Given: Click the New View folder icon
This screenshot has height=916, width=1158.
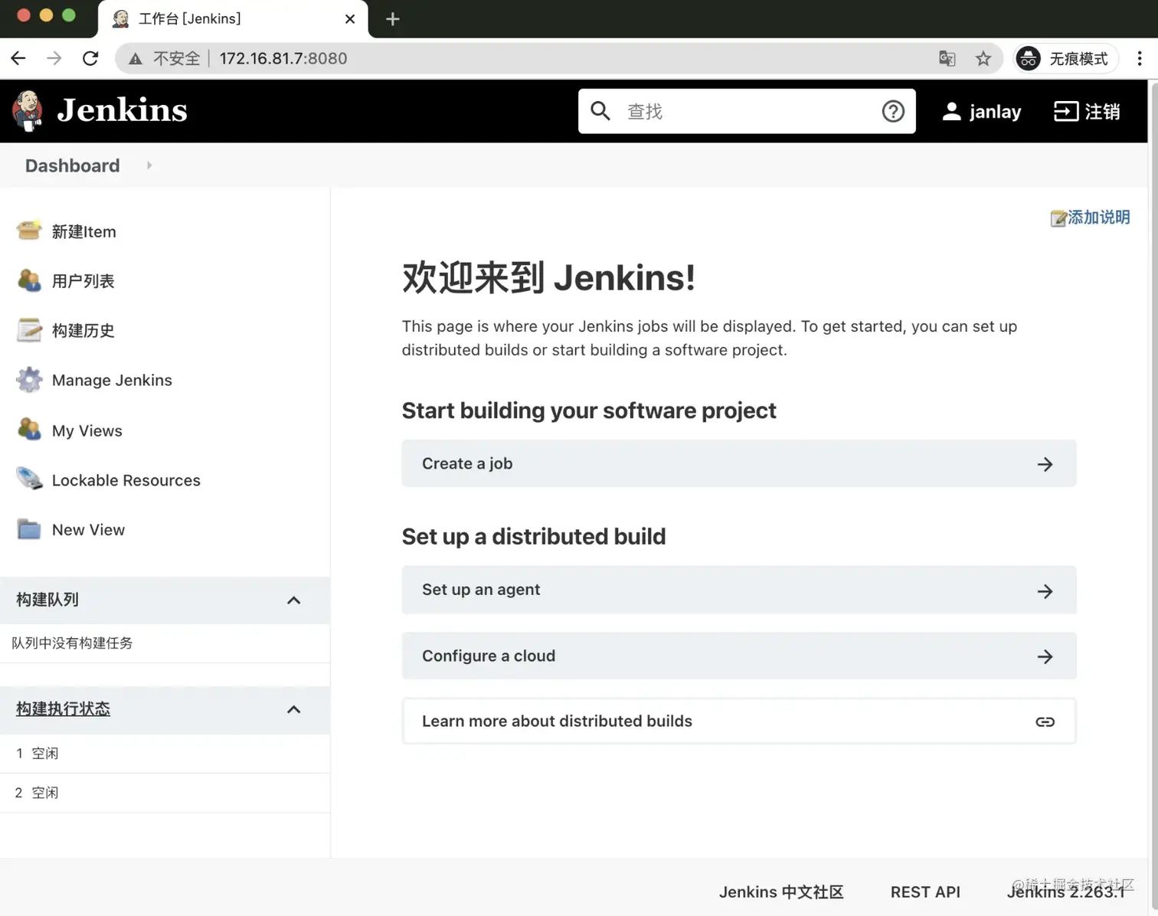Looking at the screenshot, I should (28, 529).
